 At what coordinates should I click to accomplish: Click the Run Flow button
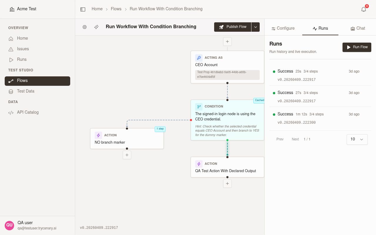point(357,47)
